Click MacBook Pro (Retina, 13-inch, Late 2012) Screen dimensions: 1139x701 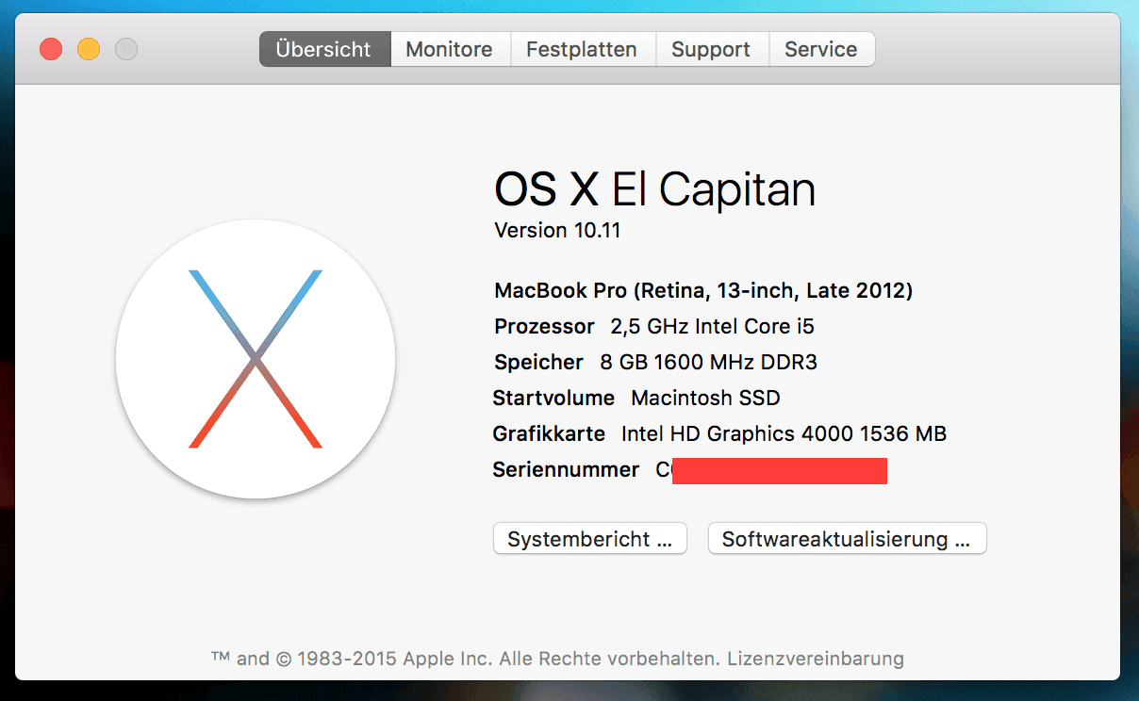click(703, 291)
